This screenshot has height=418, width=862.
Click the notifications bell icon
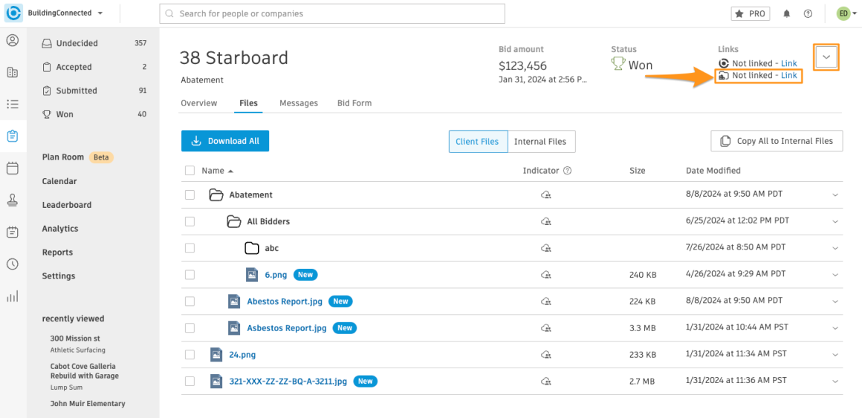coord(787,13)
